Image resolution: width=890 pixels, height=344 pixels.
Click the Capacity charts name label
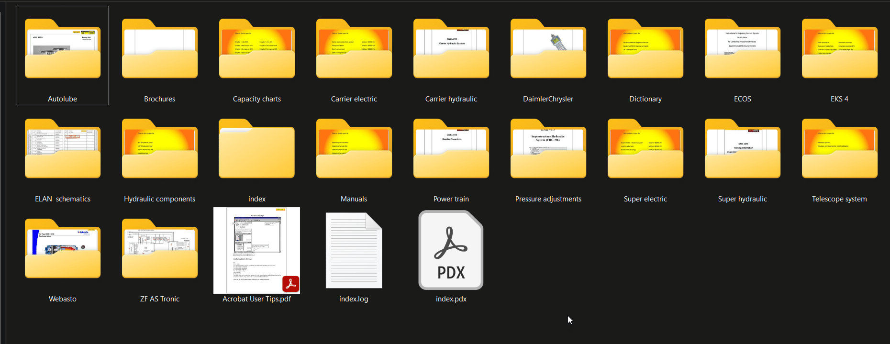(x=257, y=99)
